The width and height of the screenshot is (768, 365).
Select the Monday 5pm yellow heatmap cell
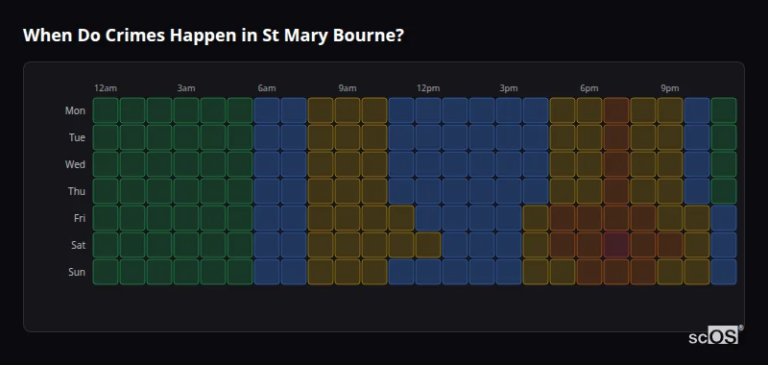point(563,110)
